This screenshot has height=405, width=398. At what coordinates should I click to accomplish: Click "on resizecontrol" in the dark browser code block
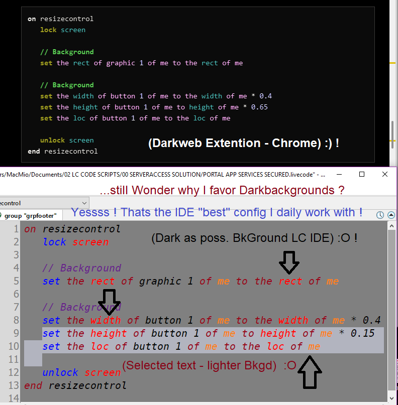click(60, 19)
